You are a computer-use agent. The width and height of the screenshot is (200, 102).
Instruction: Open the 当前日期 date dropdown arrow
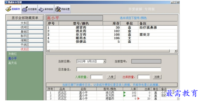pos(105,62)
